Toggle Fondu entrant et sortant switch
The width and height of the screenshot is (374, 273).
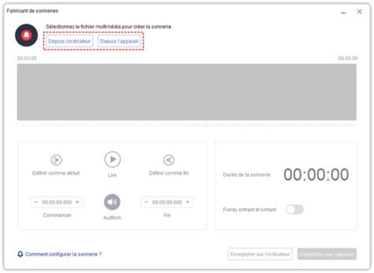coord(295,209)
